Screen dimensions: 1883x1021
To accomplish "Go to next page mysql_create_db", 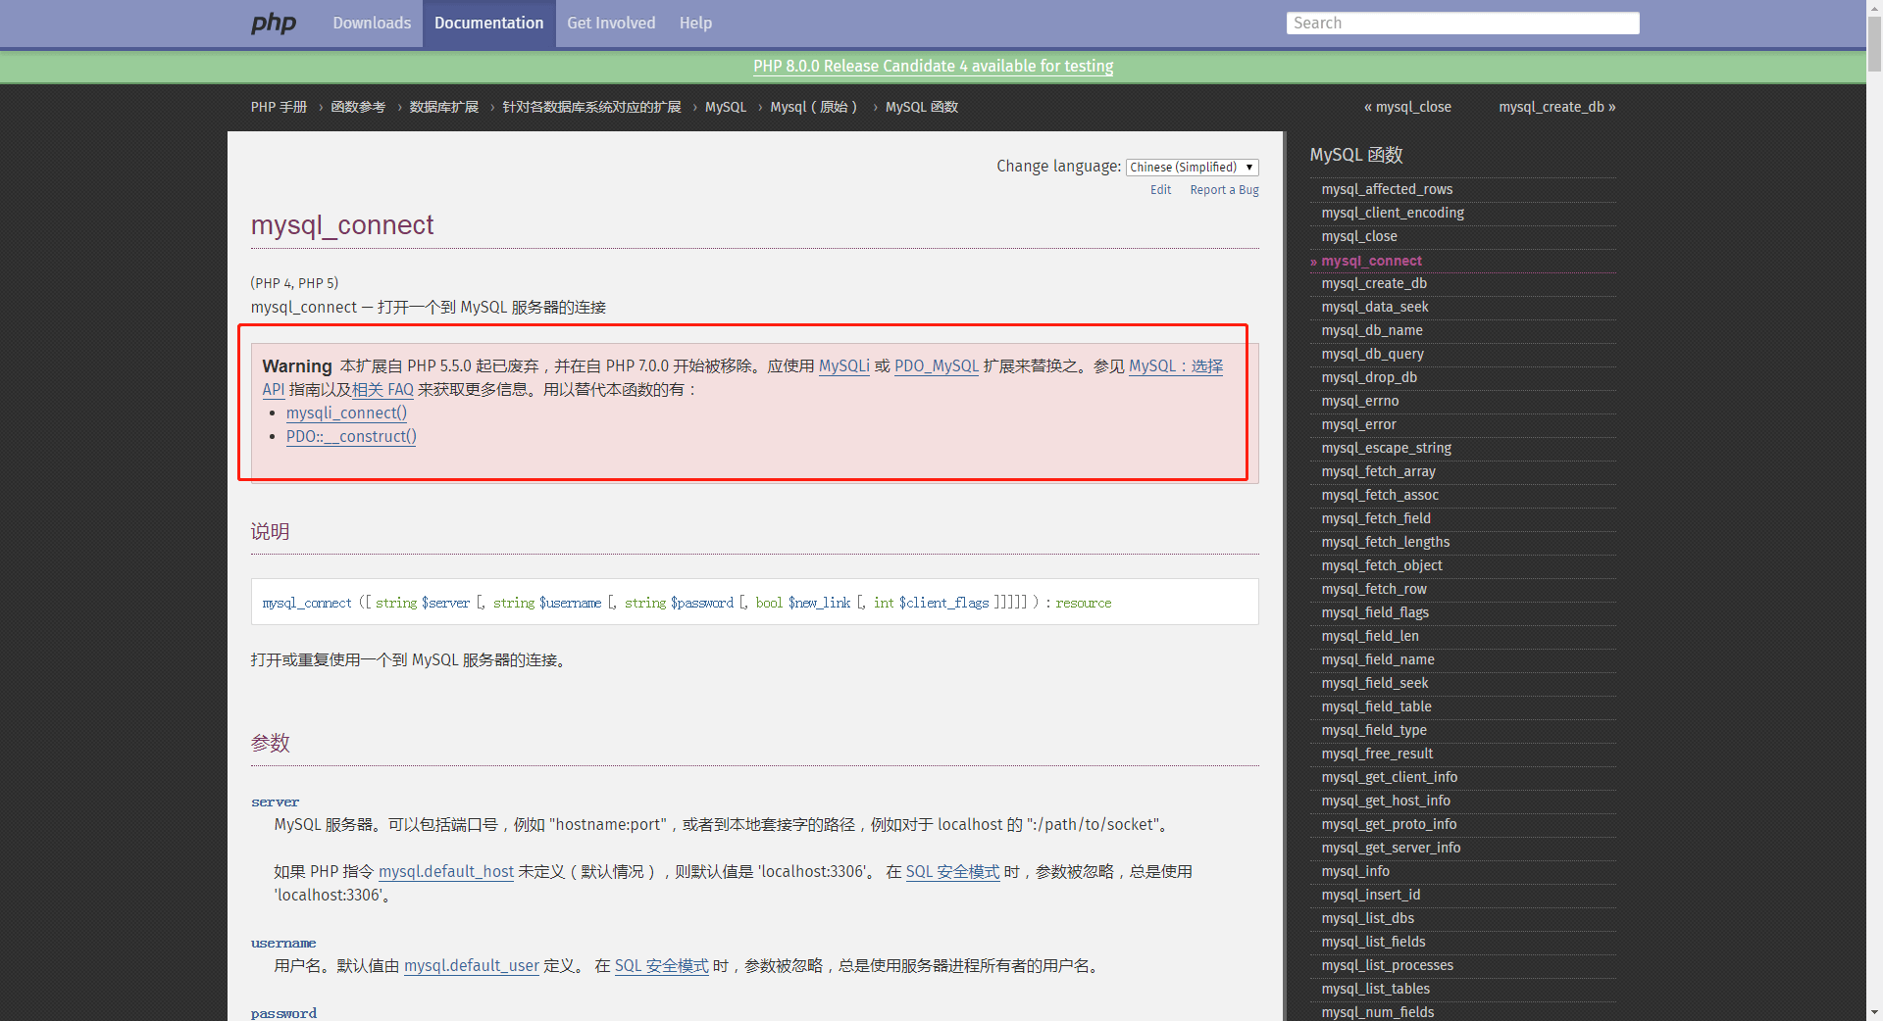I will [x=1556, y=107].
